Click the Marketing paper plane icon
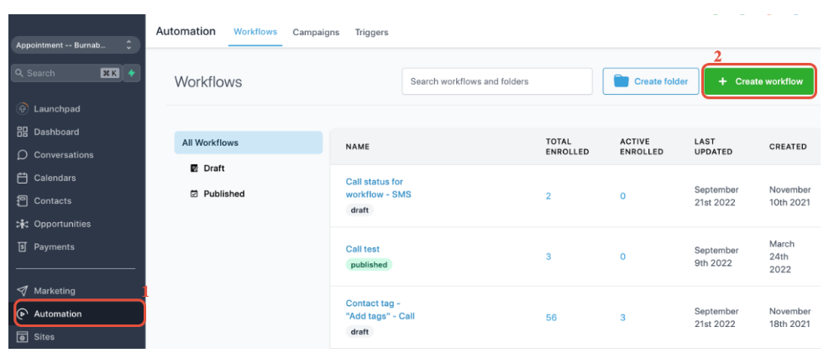The width and height of the screenshot is (829, 358). 23,291
